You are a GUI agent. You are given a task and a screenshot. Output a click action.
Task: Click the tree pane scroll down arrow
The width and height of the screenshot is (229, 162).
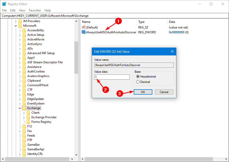click(x=76, y=155)
